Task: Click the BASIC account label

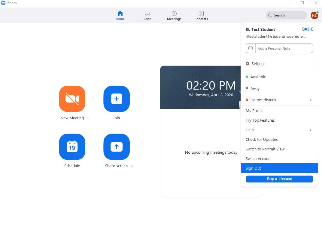Action: (307, 29)
